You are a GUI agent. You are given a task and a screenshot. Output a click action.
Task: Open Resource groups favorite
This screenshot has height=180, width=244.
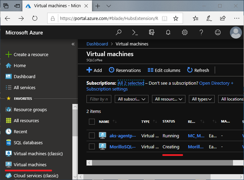pos(30,109)
